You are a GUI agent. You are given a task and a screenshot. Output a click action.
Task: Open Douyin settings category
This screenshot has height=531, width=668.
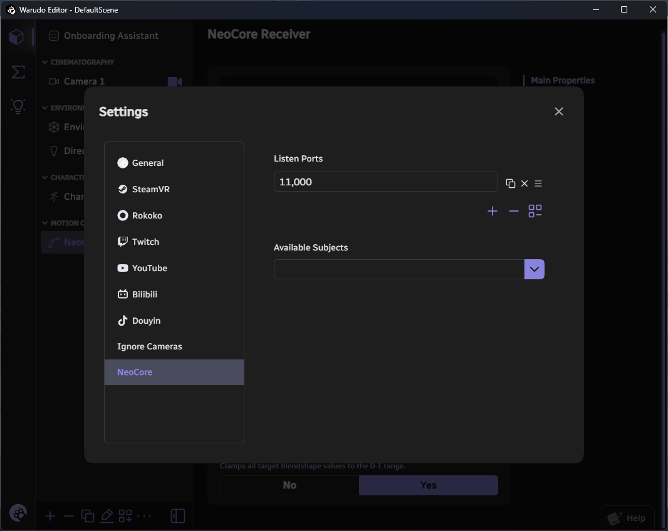174,321
